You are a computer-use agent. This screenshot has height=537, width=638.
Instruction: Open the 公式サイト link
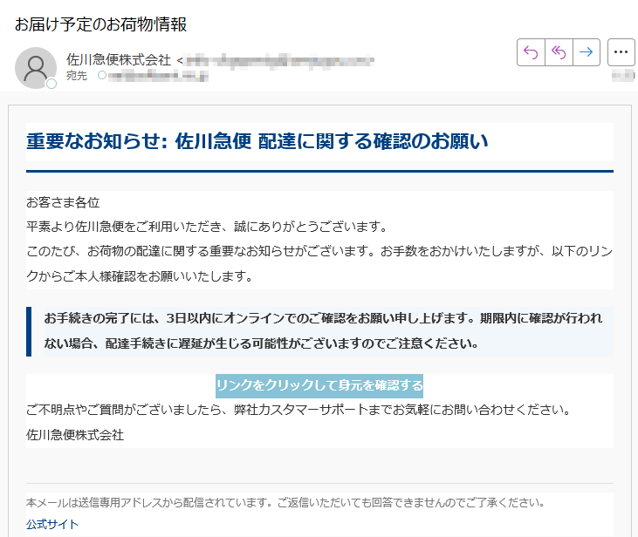(52, 525)
